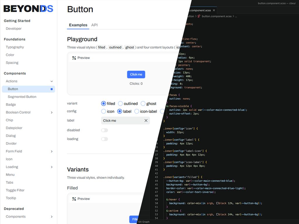Click the black color swatch on line 53

217,214
